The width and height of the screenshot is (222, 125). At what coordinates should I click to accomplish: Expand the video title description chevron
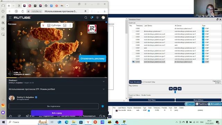tap(104, 89)
